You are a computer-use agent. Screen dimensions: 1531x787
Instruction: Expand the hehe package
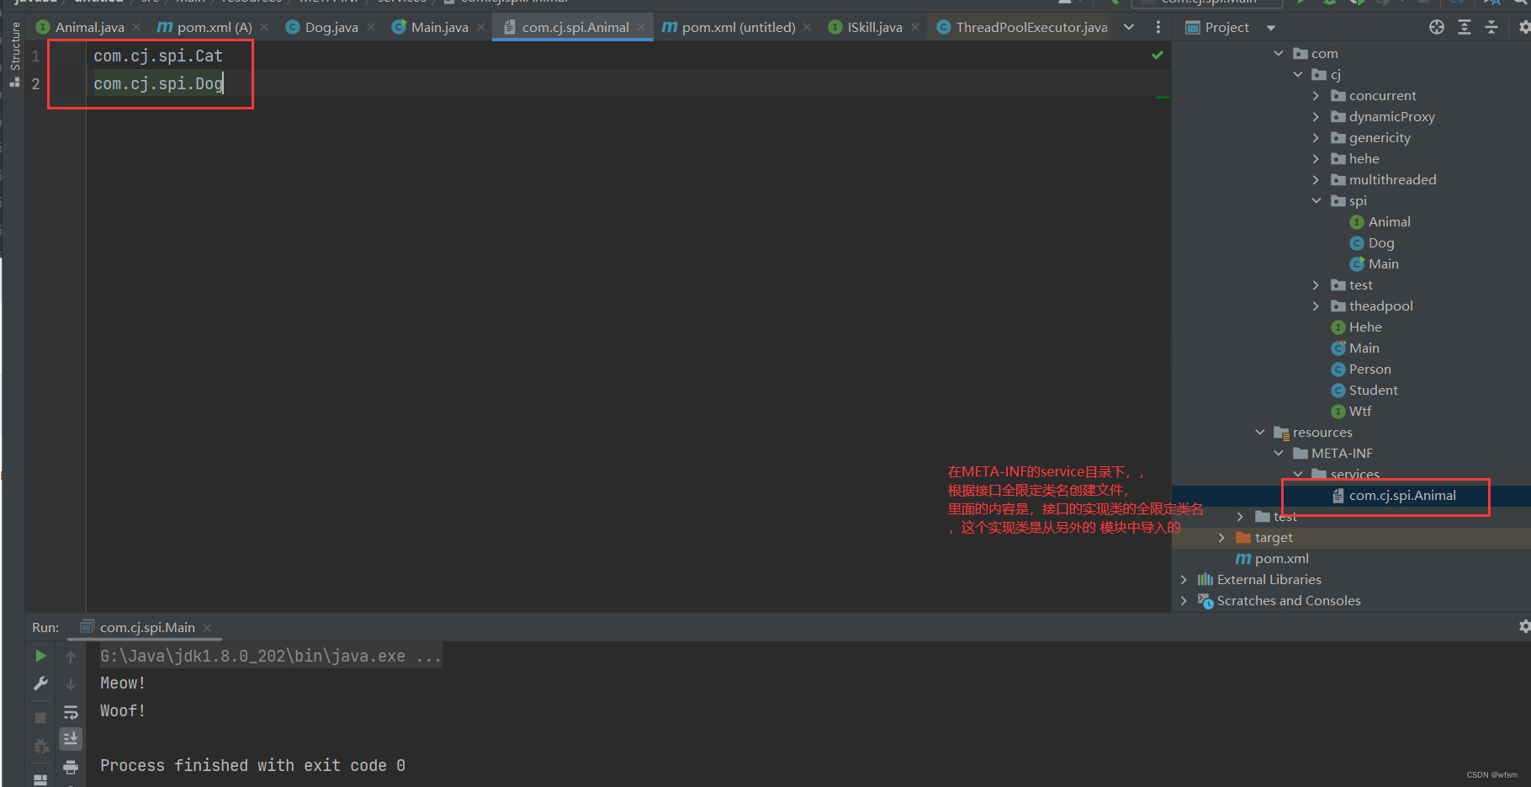click(x=1316, y=159)
